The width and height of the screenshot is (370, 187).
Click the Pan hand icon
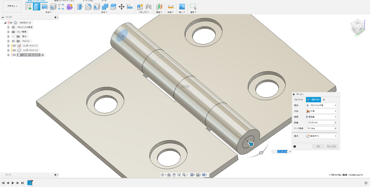point(174,175)
